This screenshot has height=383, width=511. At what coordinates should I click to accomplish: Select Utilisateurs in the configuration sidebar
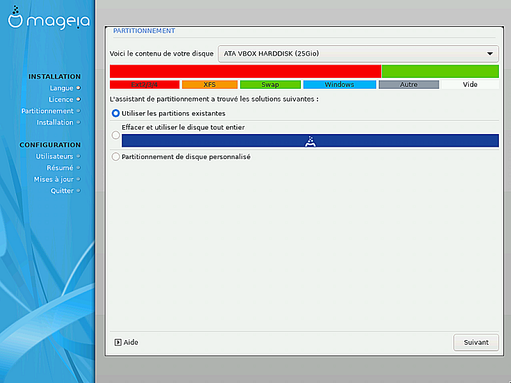[54, 156]
